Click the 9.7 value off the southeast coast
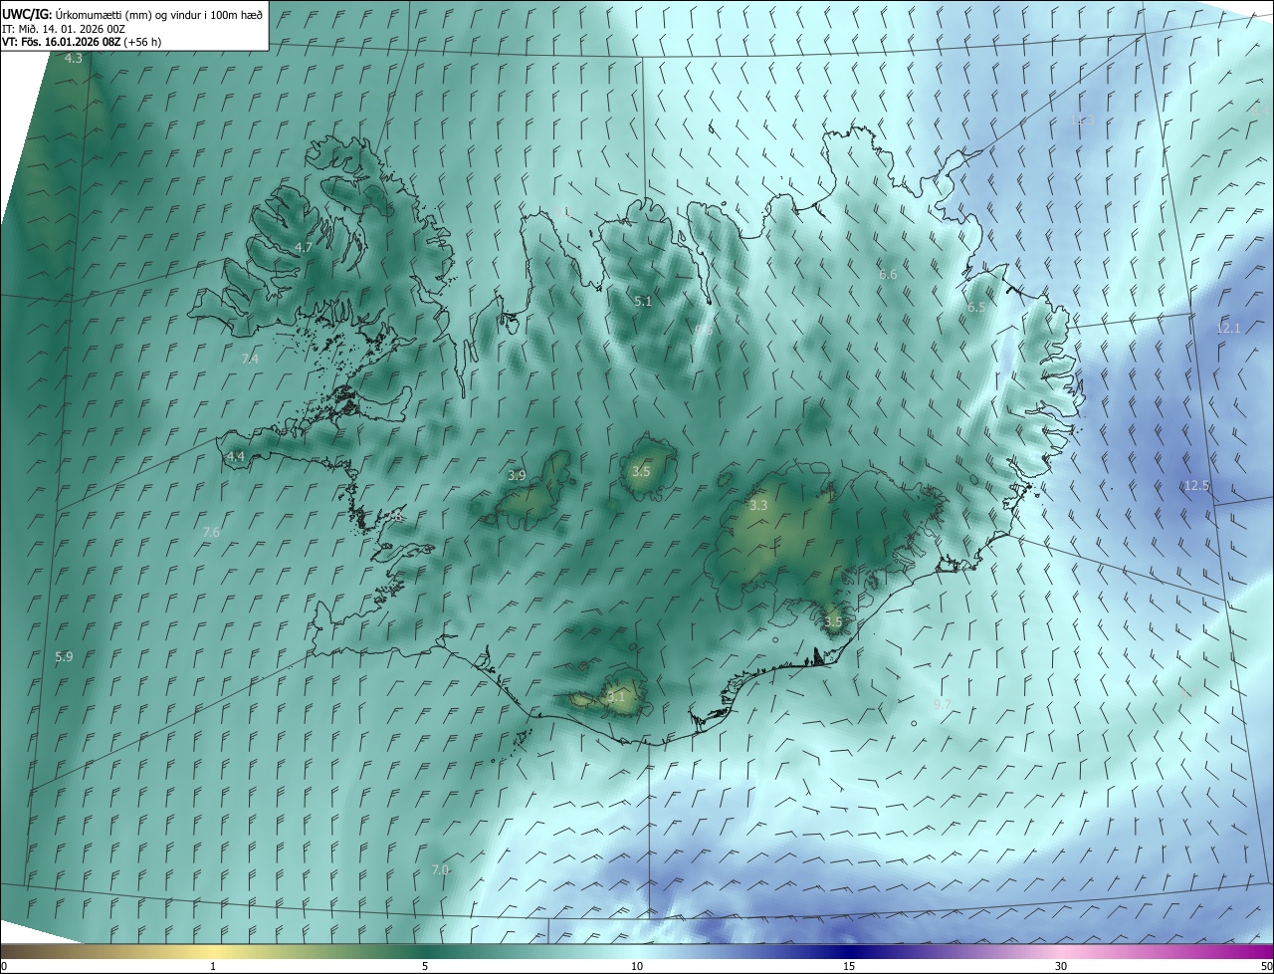The image size is (1274, 974). (942, 704)
